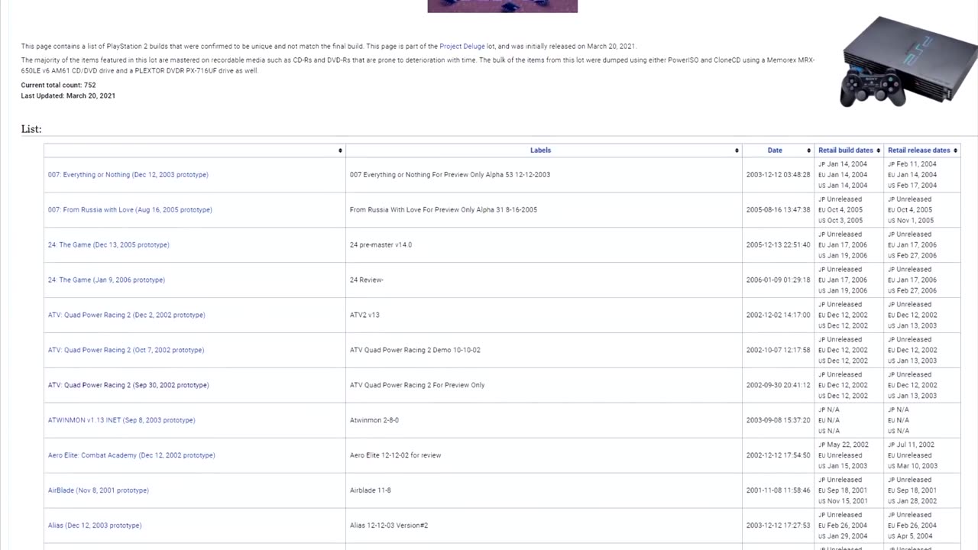Click the PlayStation 2 console image

point(908,63)
